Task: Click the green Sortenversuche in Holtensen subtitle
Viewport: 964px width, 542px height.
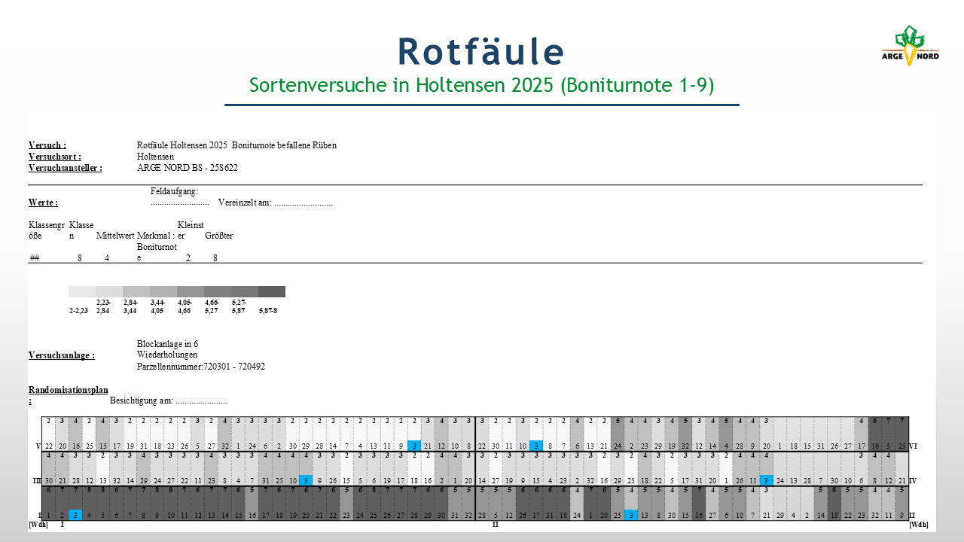Action: click(481, 85)
